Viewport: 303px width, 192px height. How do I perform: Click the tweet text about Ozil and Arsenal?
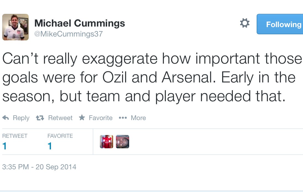pos(149,77)
